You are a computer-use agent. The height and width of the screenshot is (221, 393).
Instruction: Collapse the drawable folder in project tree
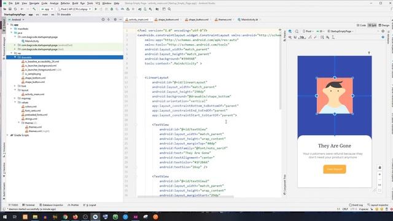tap(15, 57)
